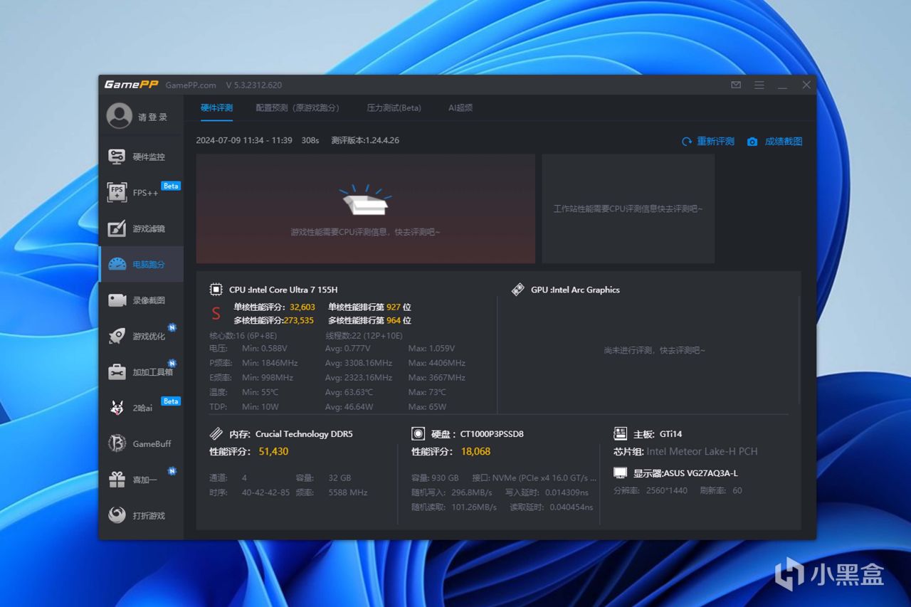Open the FPS++ sidebar item
Viewport: 911px width, 607px height.
(141, 192)
